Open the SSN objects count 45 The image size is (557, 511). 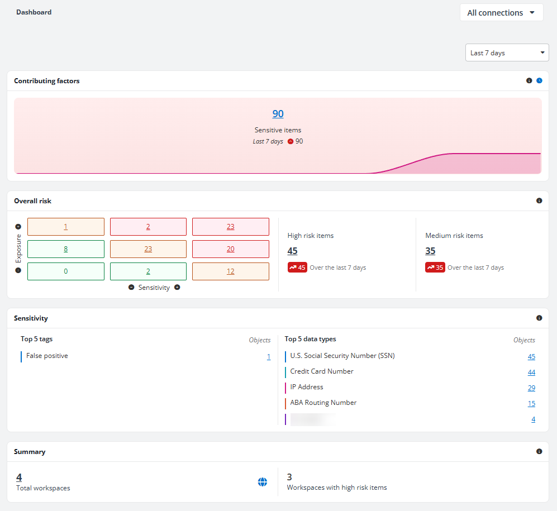click(531, 356)
